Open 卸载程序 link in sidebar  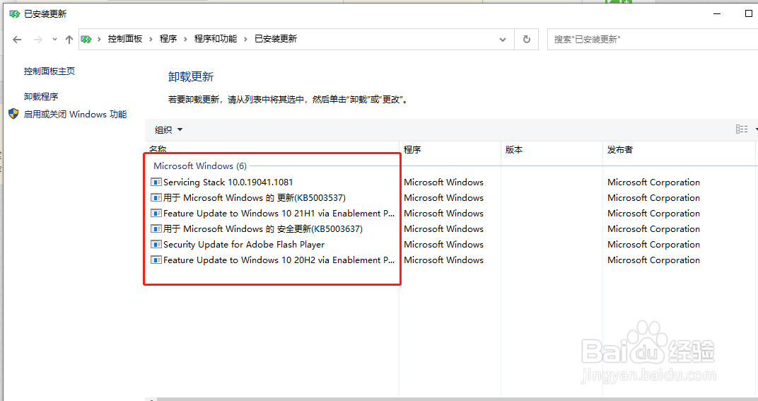[41, 97]
